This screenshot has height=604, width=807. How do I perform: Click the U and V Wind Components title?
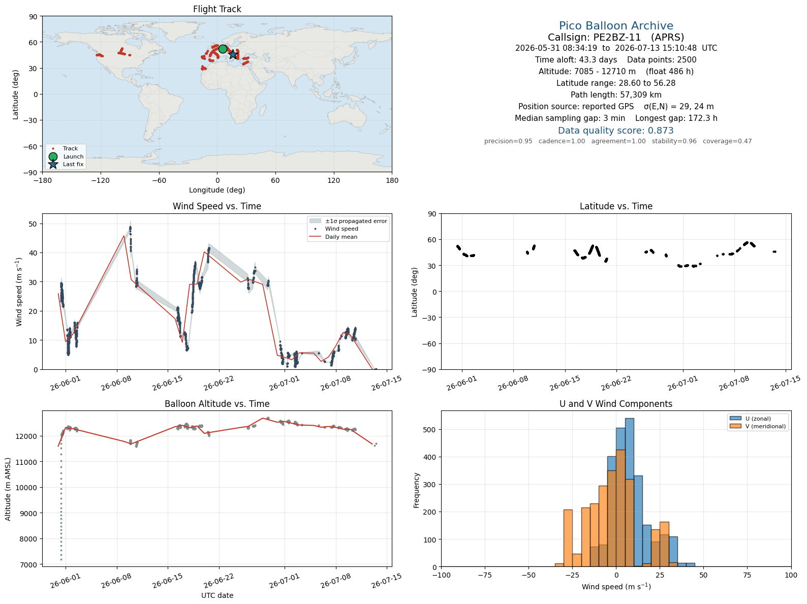[616, 404]
